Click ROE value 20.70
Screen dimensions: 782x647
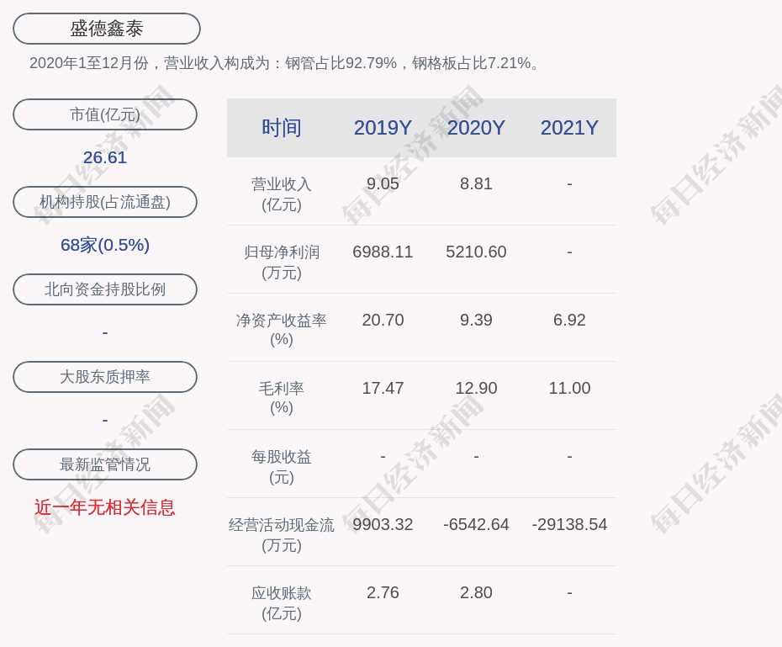point(383,320)
